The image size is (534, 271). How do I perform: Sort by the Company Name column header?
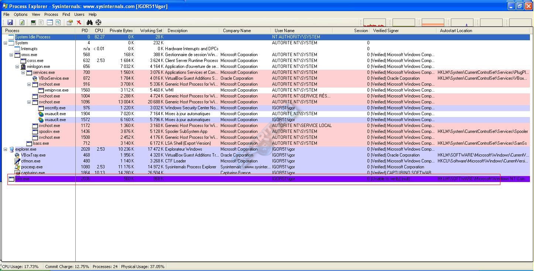pyautogui.click(x=245, y=31)
